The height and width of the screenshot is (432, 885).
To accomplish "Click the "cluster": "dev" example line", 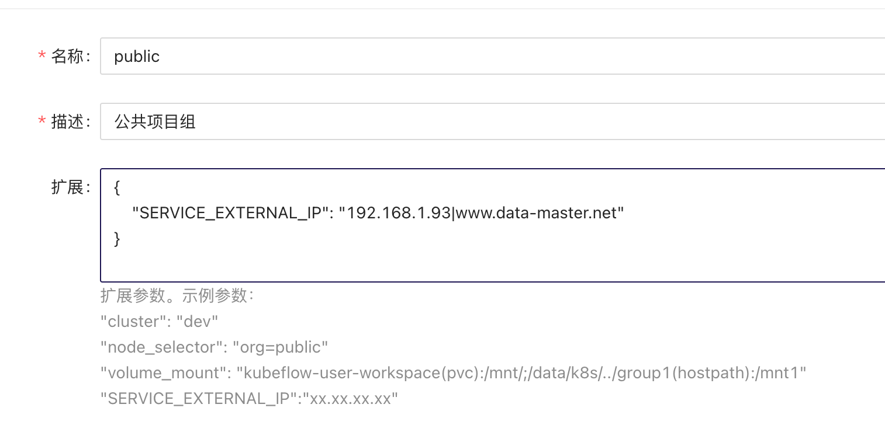I will point(159,322).
